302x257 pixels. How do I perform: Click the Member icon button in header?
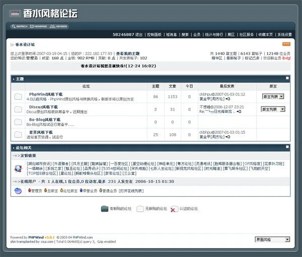click(x=58, y=26)
